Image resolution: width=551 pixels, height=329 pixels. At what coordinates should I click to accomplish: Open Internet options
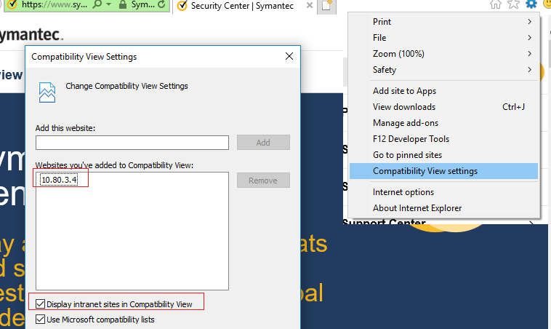pos(443,192)
